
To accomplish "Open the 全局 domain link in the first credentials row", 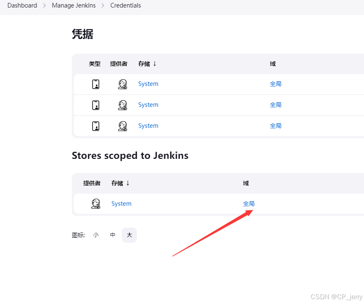I will click(x=275, y=84).
